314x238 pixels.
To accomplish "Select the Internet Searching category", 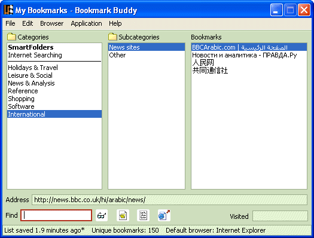I will 54,55.
